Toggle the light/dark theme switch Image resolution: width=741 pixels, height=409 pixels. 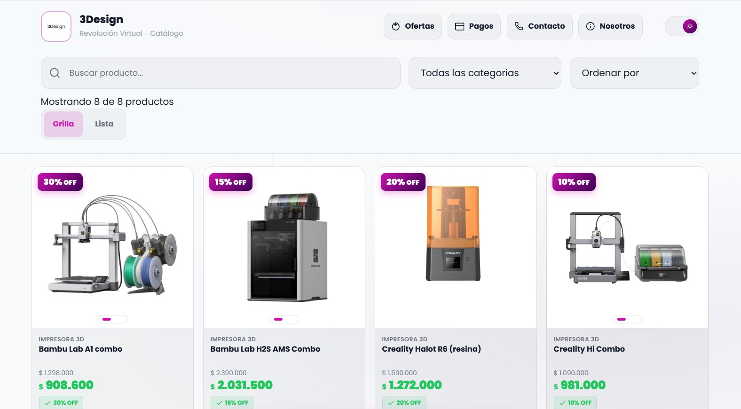pos(682,26)
